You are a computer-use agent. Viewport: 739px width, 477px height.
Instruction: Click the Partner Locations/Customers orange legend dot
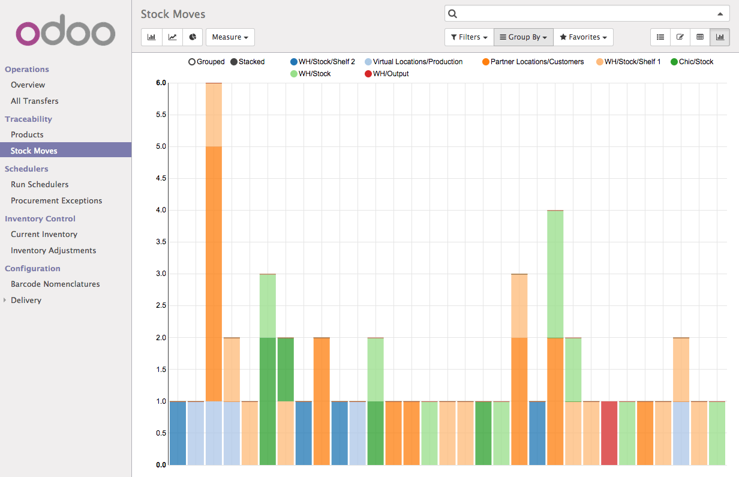486,62
